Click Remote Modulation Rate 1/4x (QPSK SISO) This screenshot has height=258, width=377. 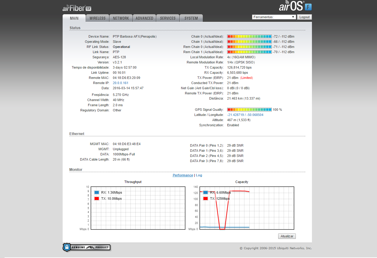click(x=241, y=62)
